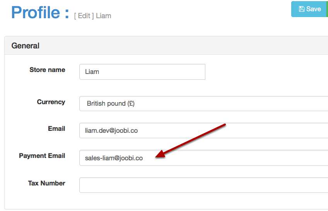
Task: Save the profile changes
Action: pos(309,9)
